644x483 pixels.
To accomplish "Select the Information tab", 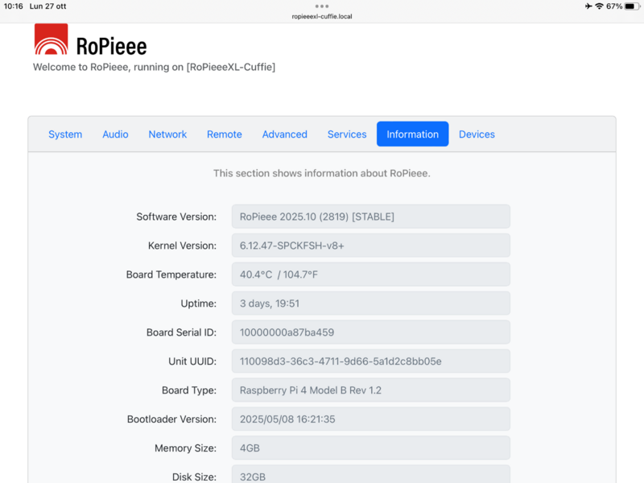I will (412, 134).
